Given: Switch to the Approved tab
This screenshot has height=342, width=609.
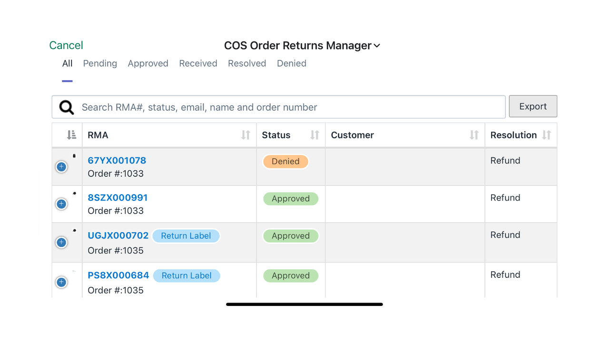Looking at the screenshot, I should pyautogui.click(x=148, y=63).
